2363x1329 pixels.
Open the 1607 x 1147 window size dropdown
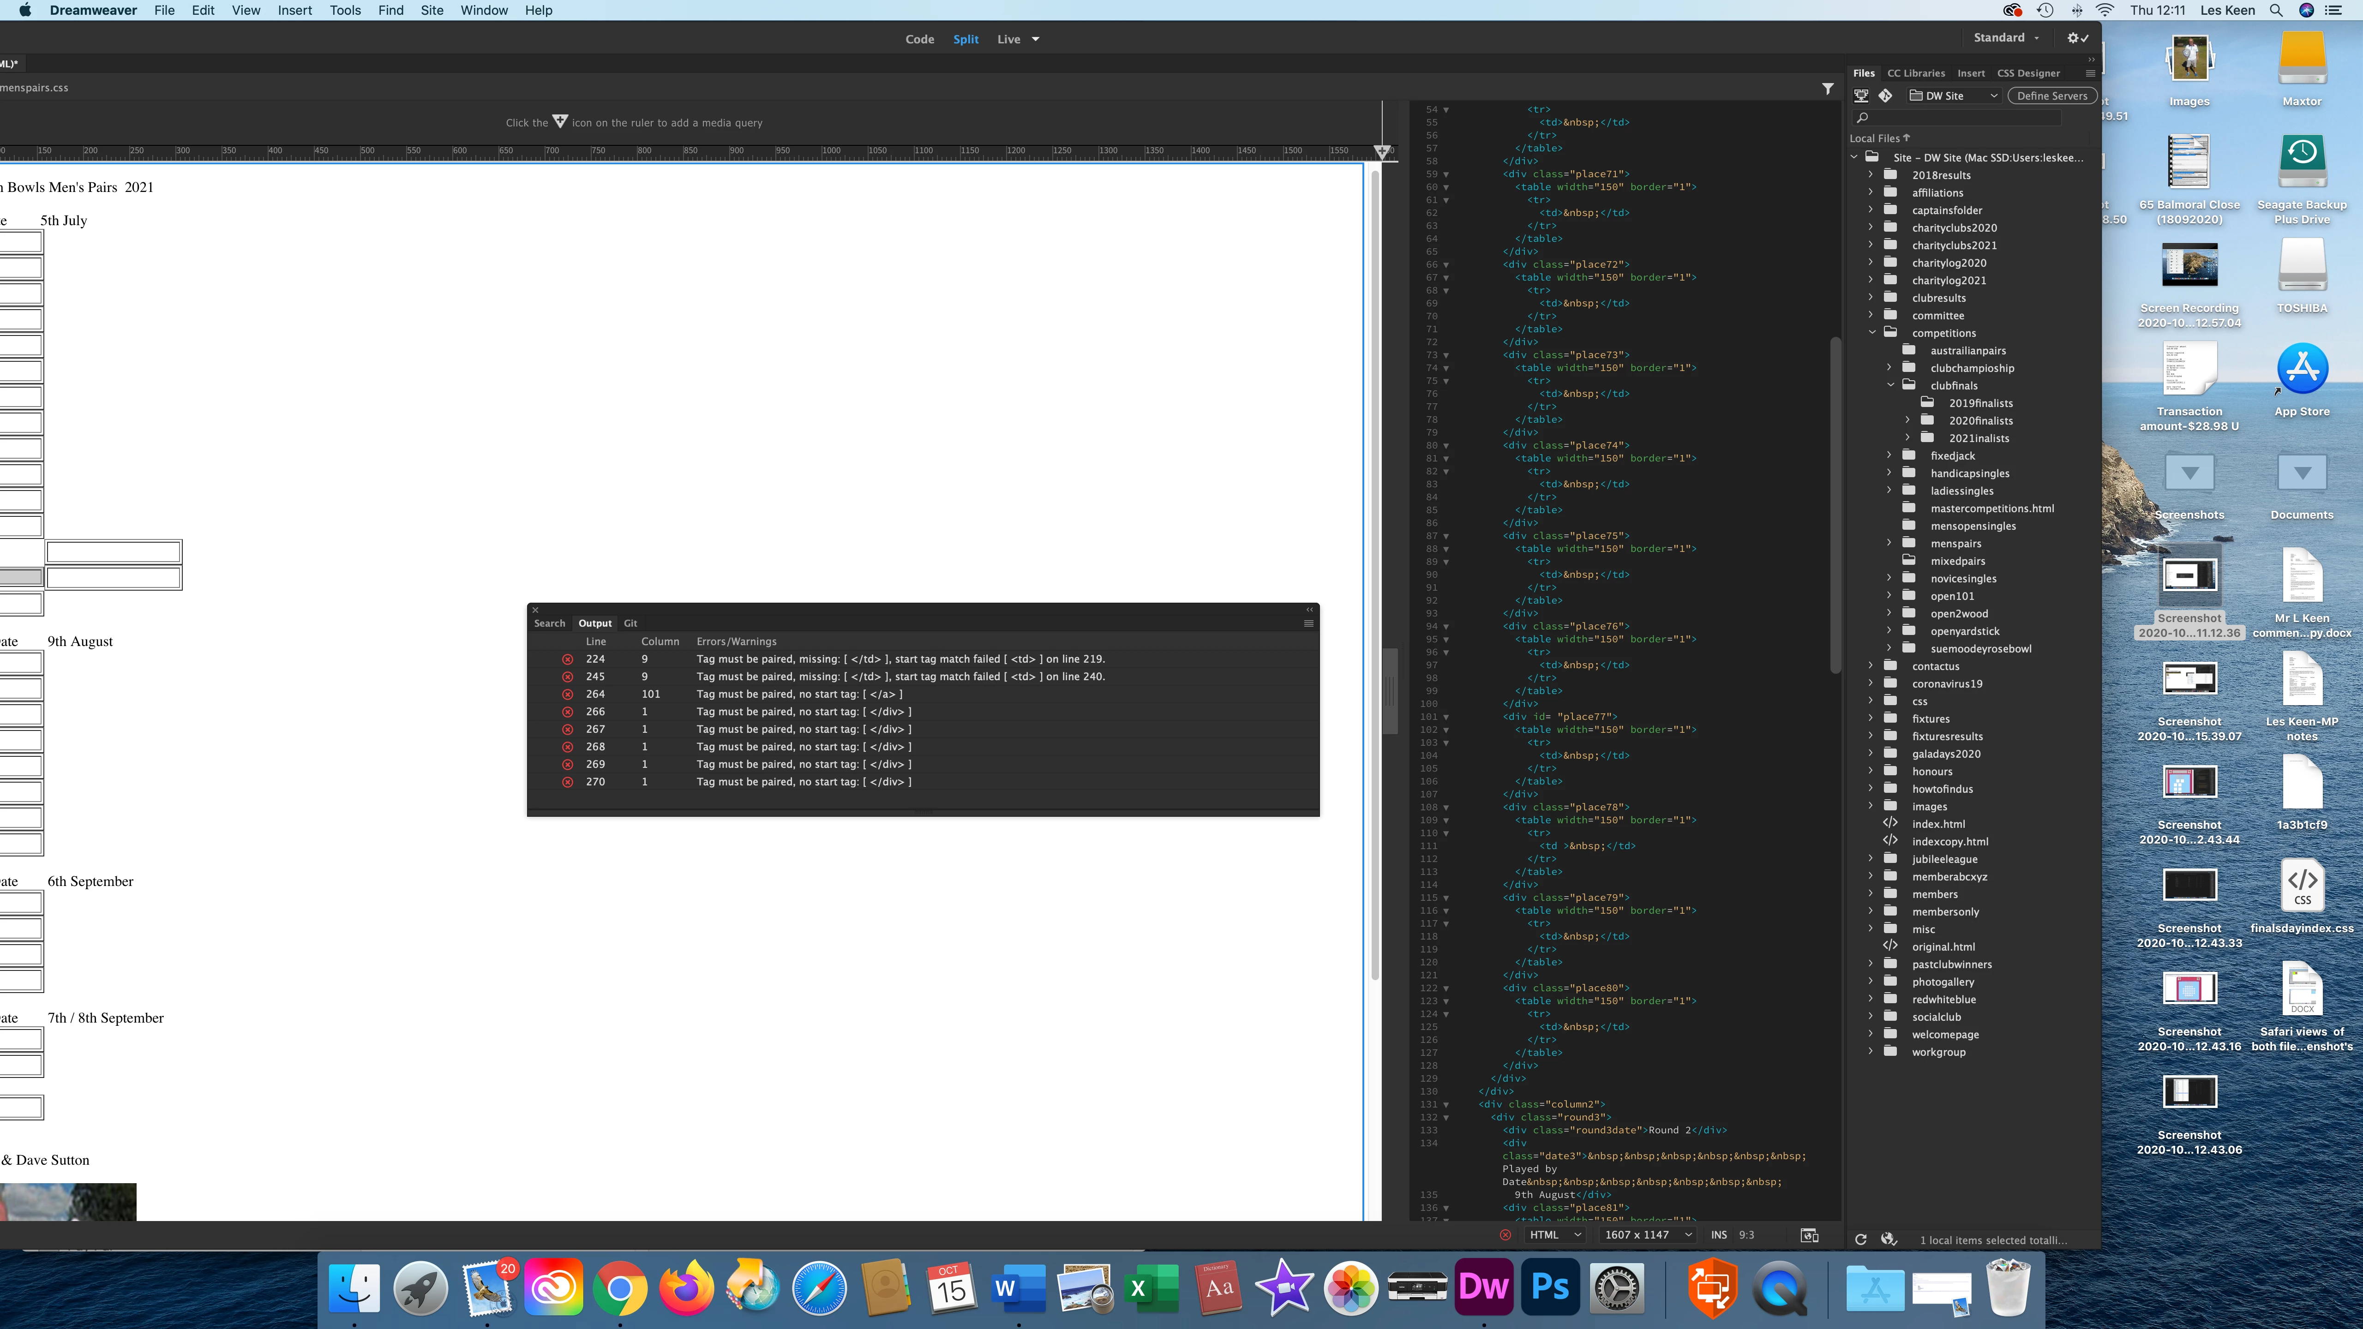pos(1648,1234)
